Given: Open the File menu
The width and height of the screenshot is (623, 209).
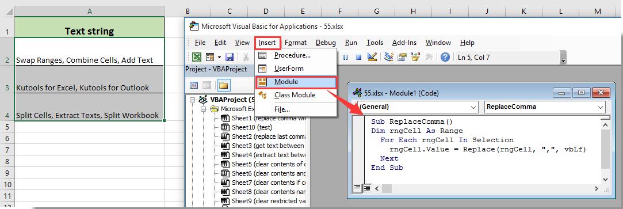Looking at the screenshot, I should (200, 43).
